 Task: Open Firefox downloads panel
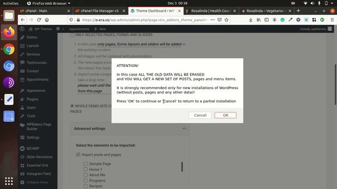point(251,20)
